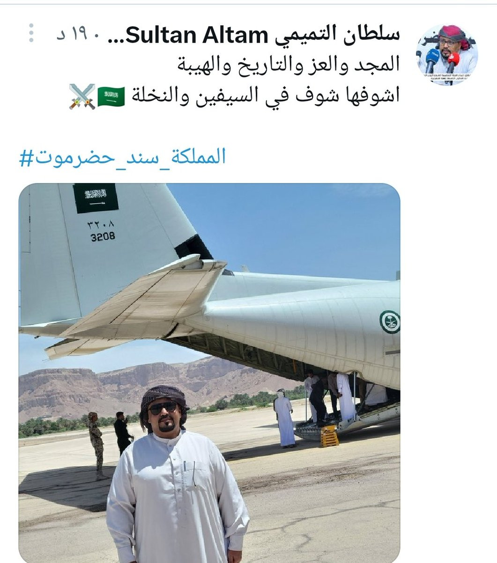Click the Arabic numerals ٣٢٠٨ on the tail

click(101, 225)
